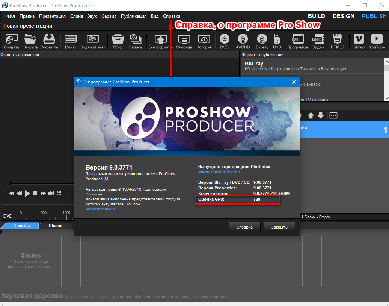Click the Открыть (Open) folder icon

(x=30, y=41)
